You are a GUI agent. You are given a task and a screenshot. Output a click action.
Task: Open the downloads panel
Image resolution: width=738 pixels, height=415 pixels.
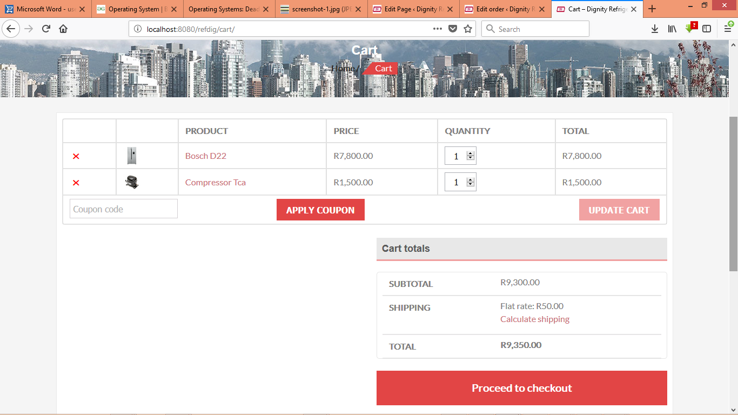tap(655, 29)
